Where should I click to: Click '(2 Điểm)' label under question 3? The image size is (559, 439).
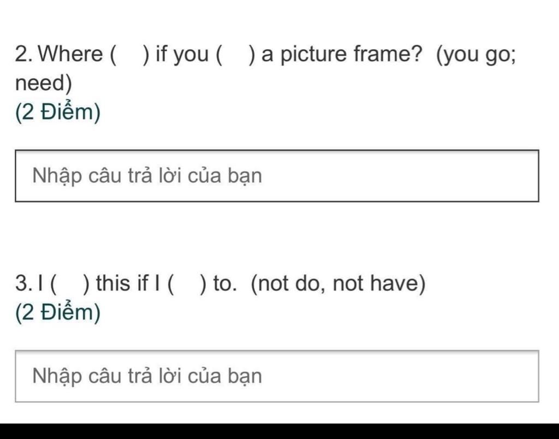click(x=58, y=313)
